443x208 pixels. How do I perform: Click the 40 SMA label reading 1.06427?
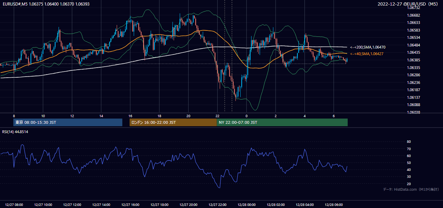click(367, 54)
